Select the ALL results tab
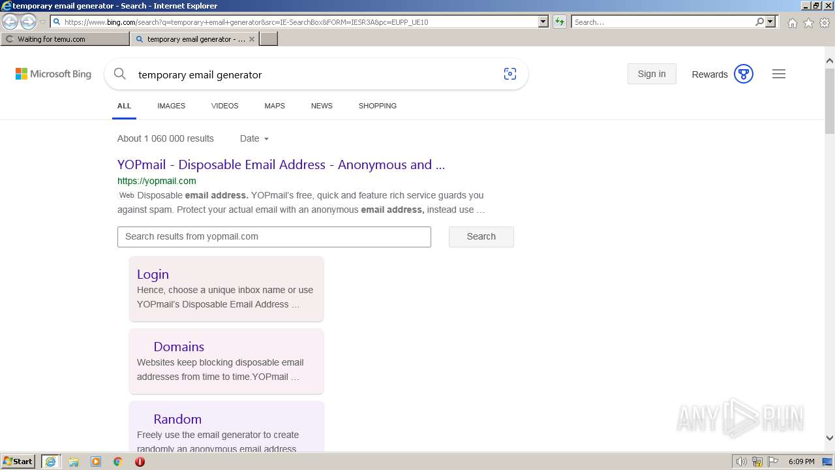The width and height of the screenshot is (835, 470). (124, 106)
